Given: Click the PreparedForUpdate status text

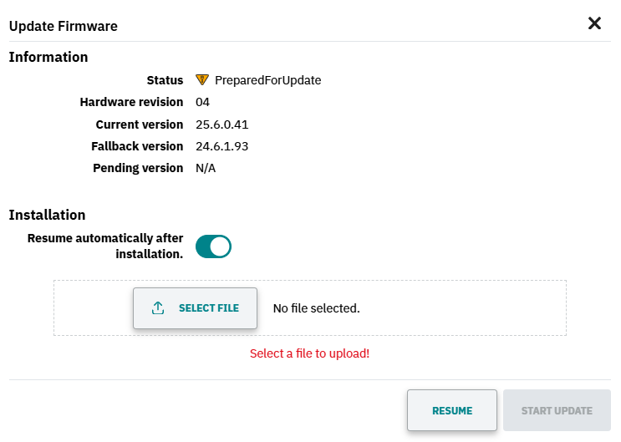Looking at the screenshot, I should click(268, 80).
